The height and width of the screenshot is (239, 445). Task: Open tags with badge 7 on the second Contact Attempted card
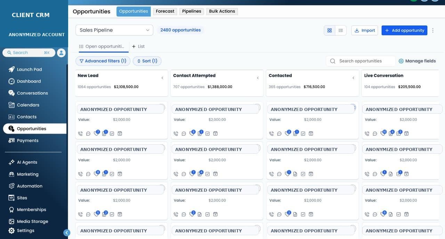click(x=192, y=174)
